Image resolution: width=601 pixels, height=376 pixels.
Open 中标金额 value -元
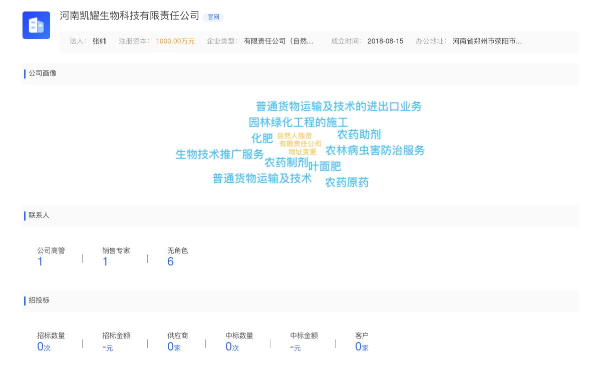(x=295, y=347)
